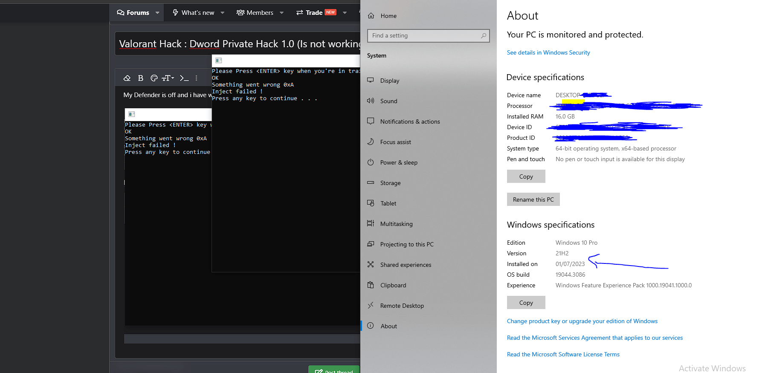Open the Forums navigation link
The width and height of the screenshot is (768, 373).
pos(133,13)
